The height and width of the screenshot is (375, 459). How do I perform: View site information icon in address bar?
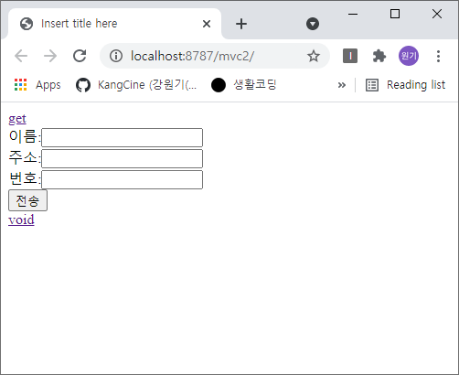coord(116,56)
